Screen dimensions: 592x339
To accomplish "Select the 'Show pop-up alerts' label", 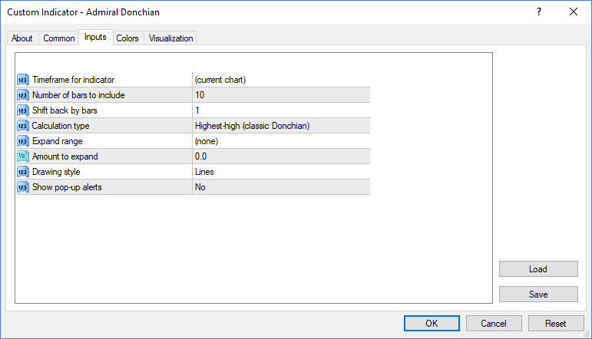I will [x=67, y=187].
